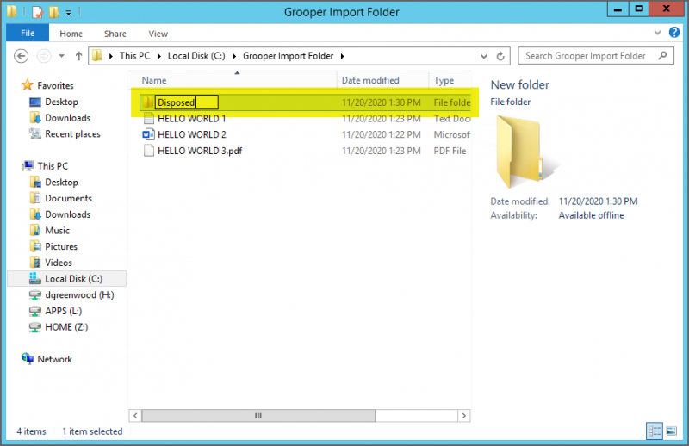Click the horizontal scrollbar right arrow
The image size is (689, 446).
[463, 416]
